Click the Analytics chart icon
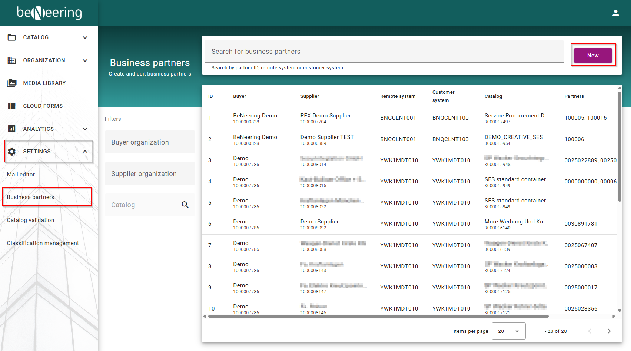This screenshot has height=351, width=631. point(12,129)
